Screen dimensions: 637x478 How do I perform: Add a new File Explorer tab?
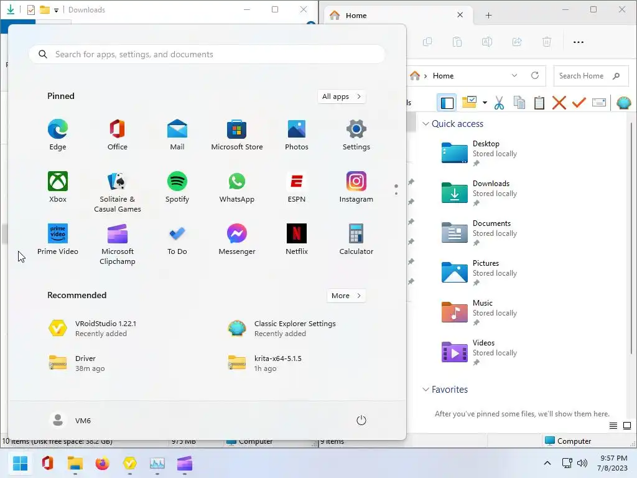(488, 16)
